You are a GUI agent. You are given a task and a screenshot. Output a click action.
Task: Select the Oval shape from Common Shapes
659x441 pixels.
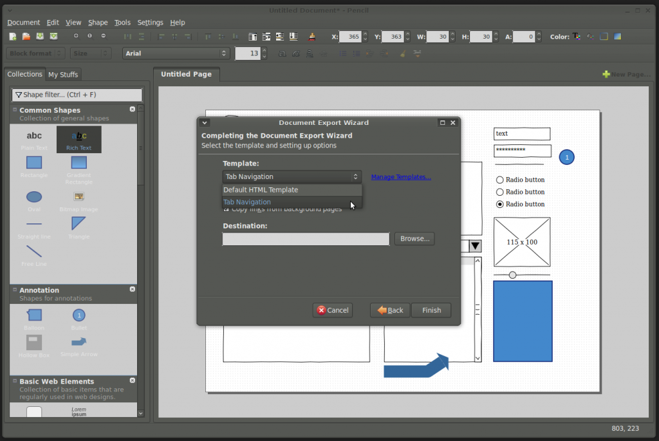pos(33,197)
